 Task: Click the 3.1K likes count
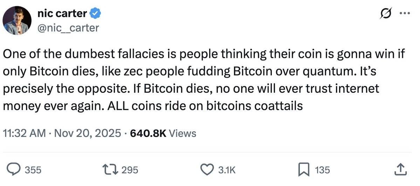pos(227,170)
